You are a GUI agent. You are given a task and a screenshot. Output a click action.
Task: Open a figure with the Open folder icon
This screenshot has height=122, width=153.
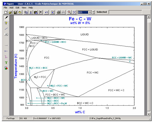[10, 12]
